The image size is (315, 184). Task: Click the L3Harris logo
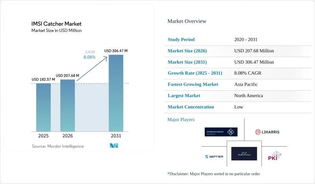(x=267, y=132)
